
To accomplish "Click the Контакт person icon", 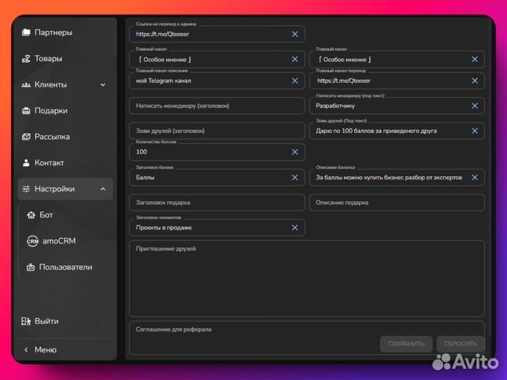I will coord(26,163).
